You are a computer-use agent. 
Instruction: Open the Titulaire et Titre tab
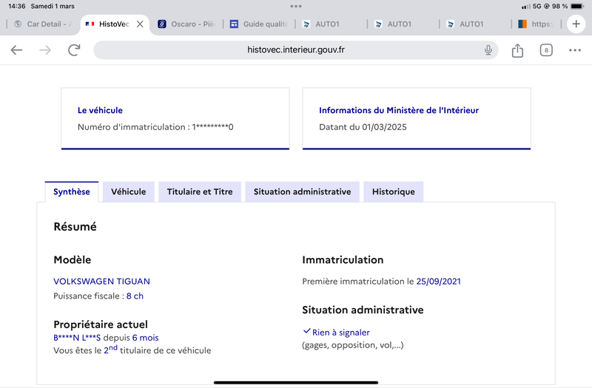click(x=200, y=192)
